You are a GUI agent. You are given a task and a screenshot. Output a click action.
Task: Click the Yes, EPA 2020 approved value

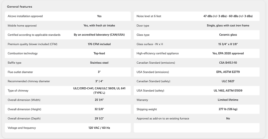(x=228, y=53)
